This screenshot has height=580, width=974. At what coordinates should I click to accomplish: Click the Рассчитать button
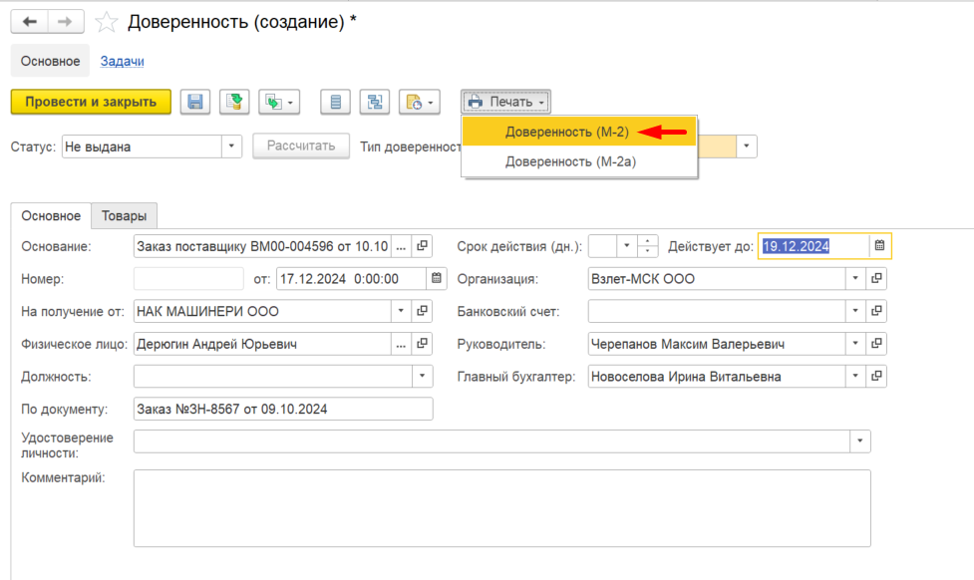pyautogui.click(x=301, y=145)
